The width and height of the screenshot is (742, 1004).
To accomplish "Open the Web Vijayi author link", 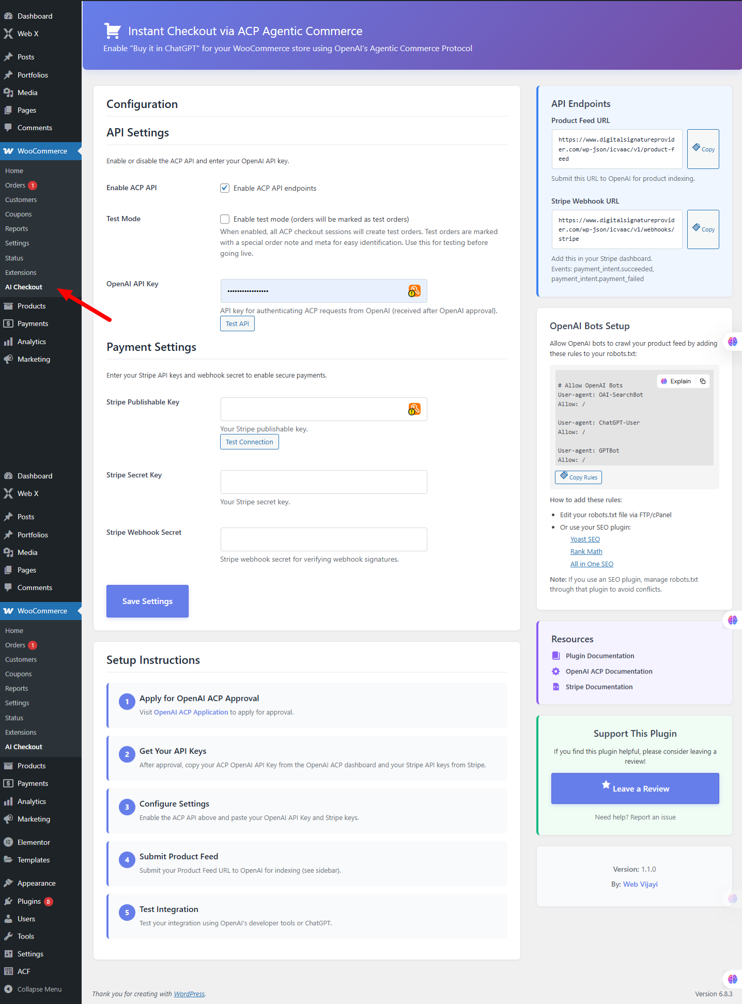I will [x=640, y=884].
